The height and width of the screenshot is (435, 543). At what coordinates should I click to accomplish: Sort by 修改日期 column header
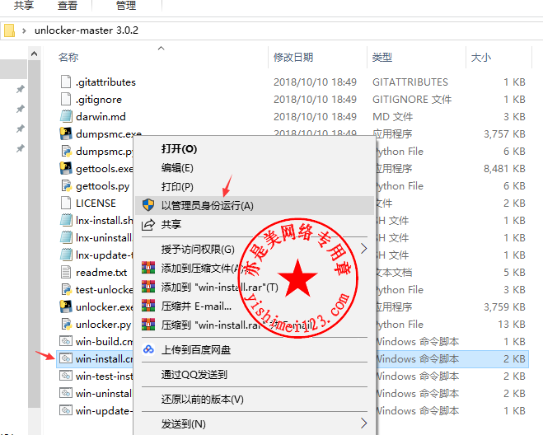point(293,57)
